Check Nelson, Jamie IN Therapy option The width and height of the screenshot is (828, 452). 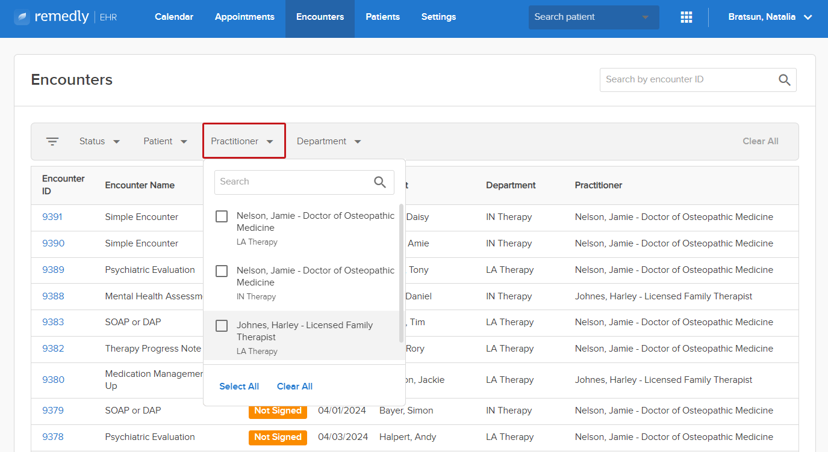(x=222, y=271)
